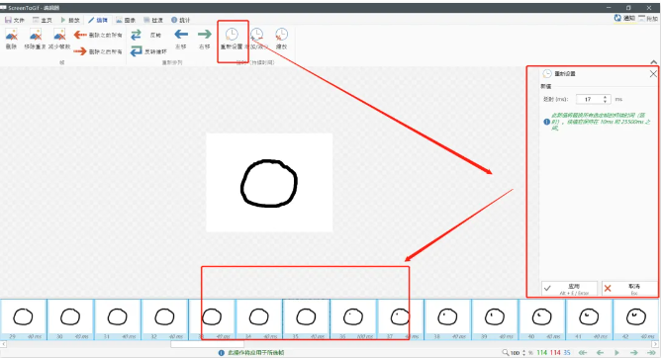Decrease delay value with down arrow
This screenshot has height=358, width=661.
[606, 102]
